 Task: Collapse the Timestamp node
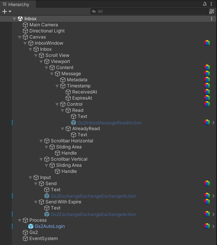coord(57,86)
